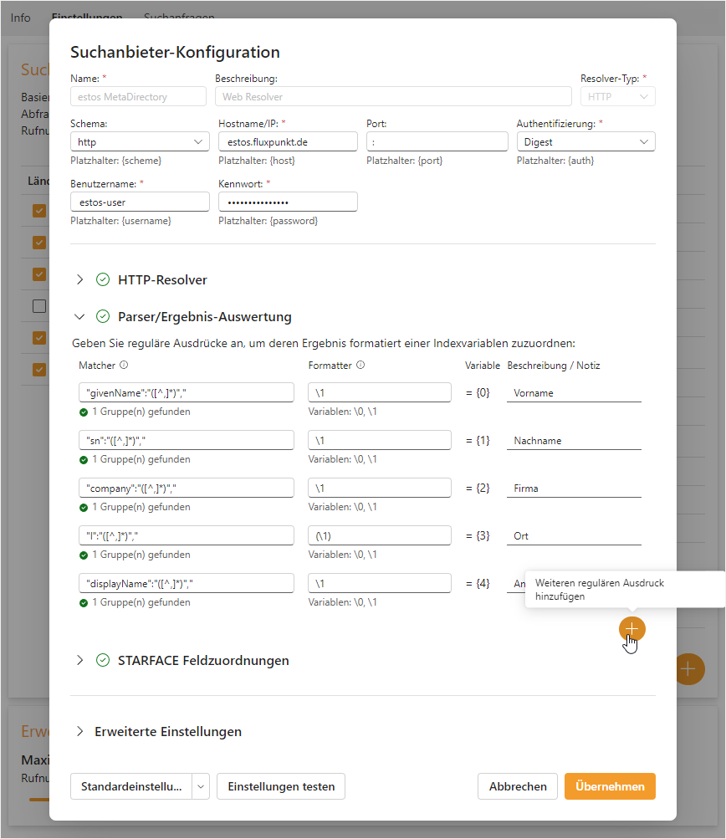Click green check icon beside Parser/Ergebnis-Auswertung
Screen dimensions: 726x839
coord(103,316)
